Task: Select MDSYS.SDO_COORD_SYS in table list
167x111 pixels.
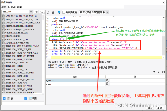Action: point(16,69)
